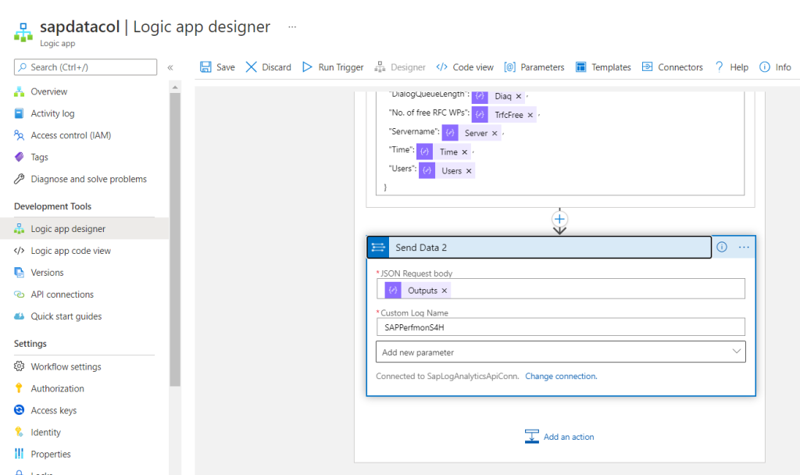Click the sapdatacol Logic app logo icon
Image resolution: width=800 pixels, height=475 pixels.
pyautogui.click(x=23, y=31)
